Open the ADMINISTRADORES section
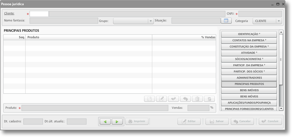Image resolution: width=292 pixels, height=137 pixels. (x=249, y=78)
